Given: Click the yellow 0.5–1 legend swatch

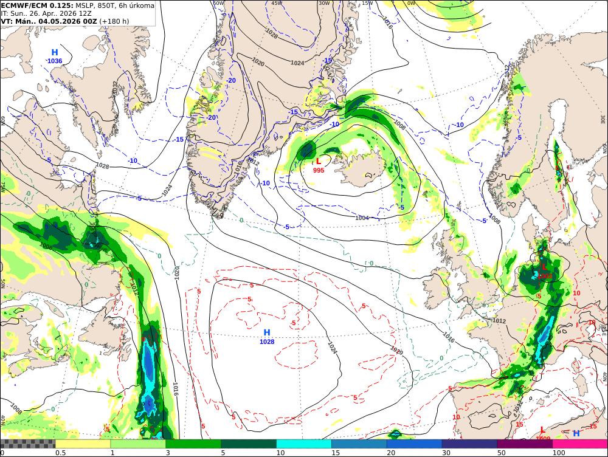Looking at the screenshot, I should tap(83, 444).
